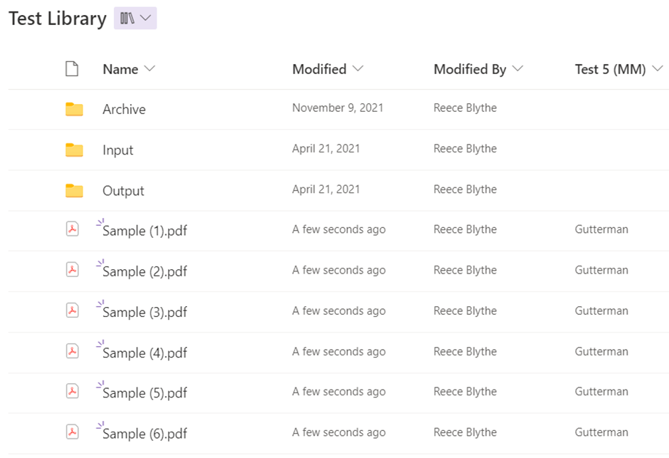Click Reece Blythe on the Archive row
Viewport: 669px width, 458px height.
click(465, 108)
